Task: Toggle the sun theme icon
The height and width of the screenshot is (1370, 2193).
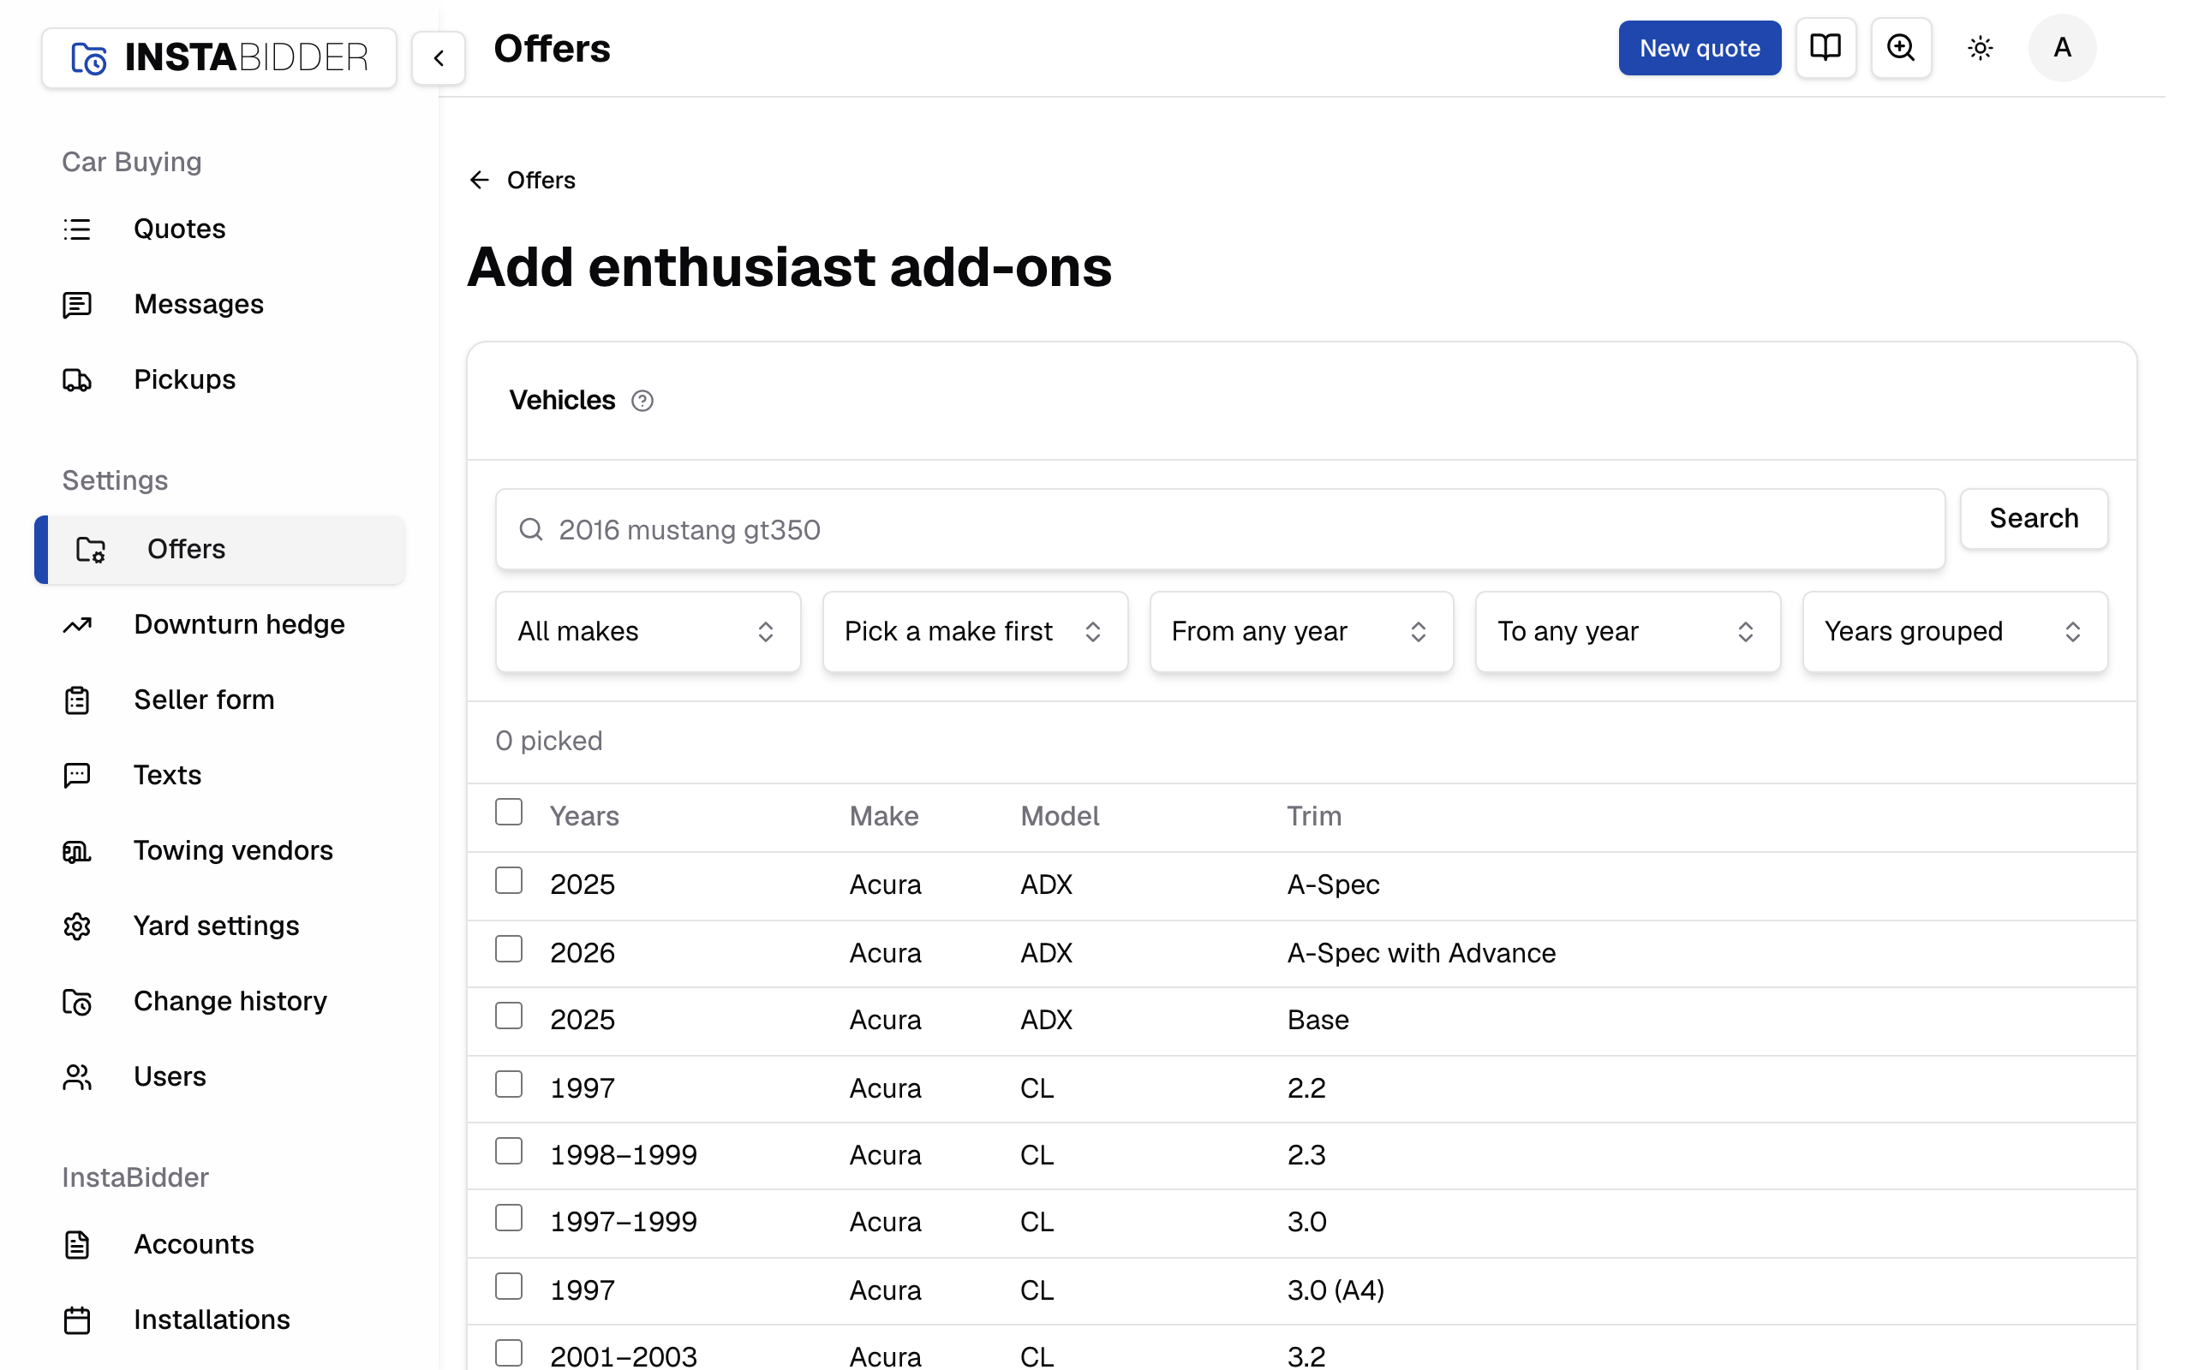Action: [1980, 48]
